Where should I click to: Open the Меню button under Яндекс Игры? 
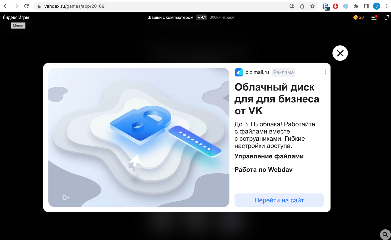pos(18,25)
